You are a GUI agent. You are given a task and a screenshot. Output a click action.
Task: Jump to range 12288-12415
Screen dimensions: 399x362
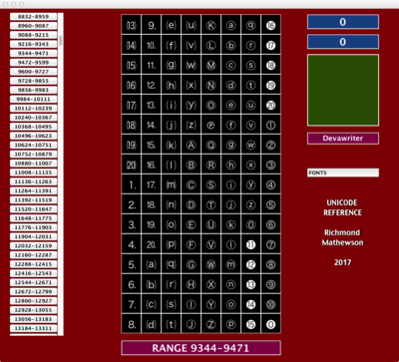33,264
